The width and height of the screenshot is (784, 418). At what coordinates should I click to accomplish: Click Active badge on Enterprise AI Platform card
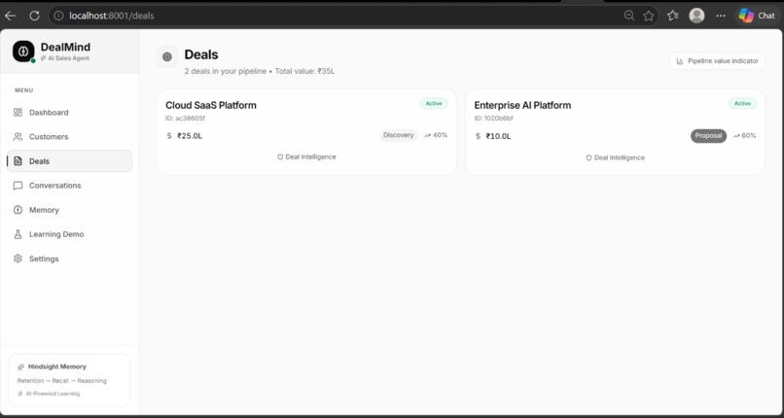[742, 103]
